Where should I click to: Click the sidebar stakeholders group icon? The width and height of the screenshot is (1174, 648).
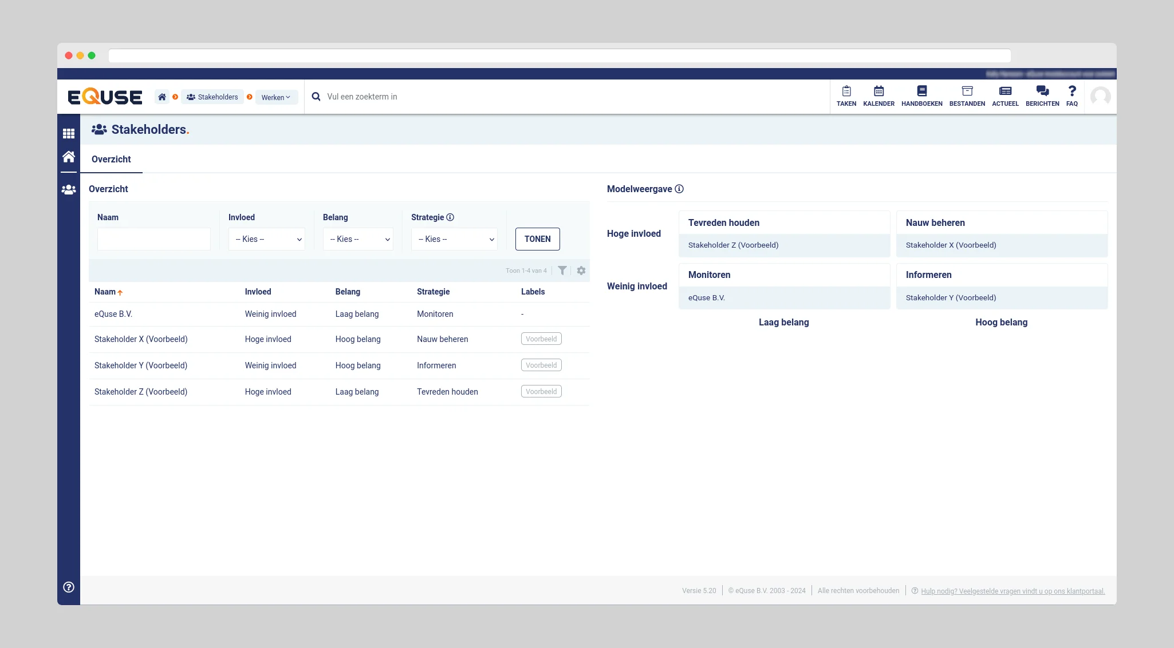(x=69, y=189)
